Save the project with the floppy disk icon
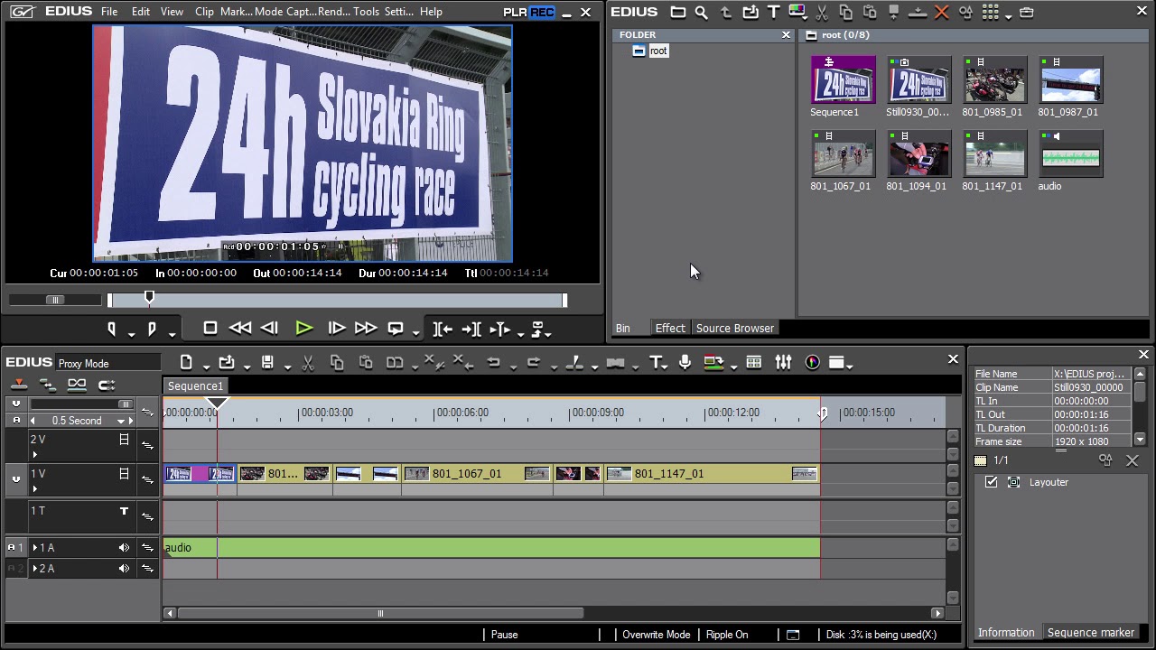Screen dimensions: 1156x650 coord(267,362)
